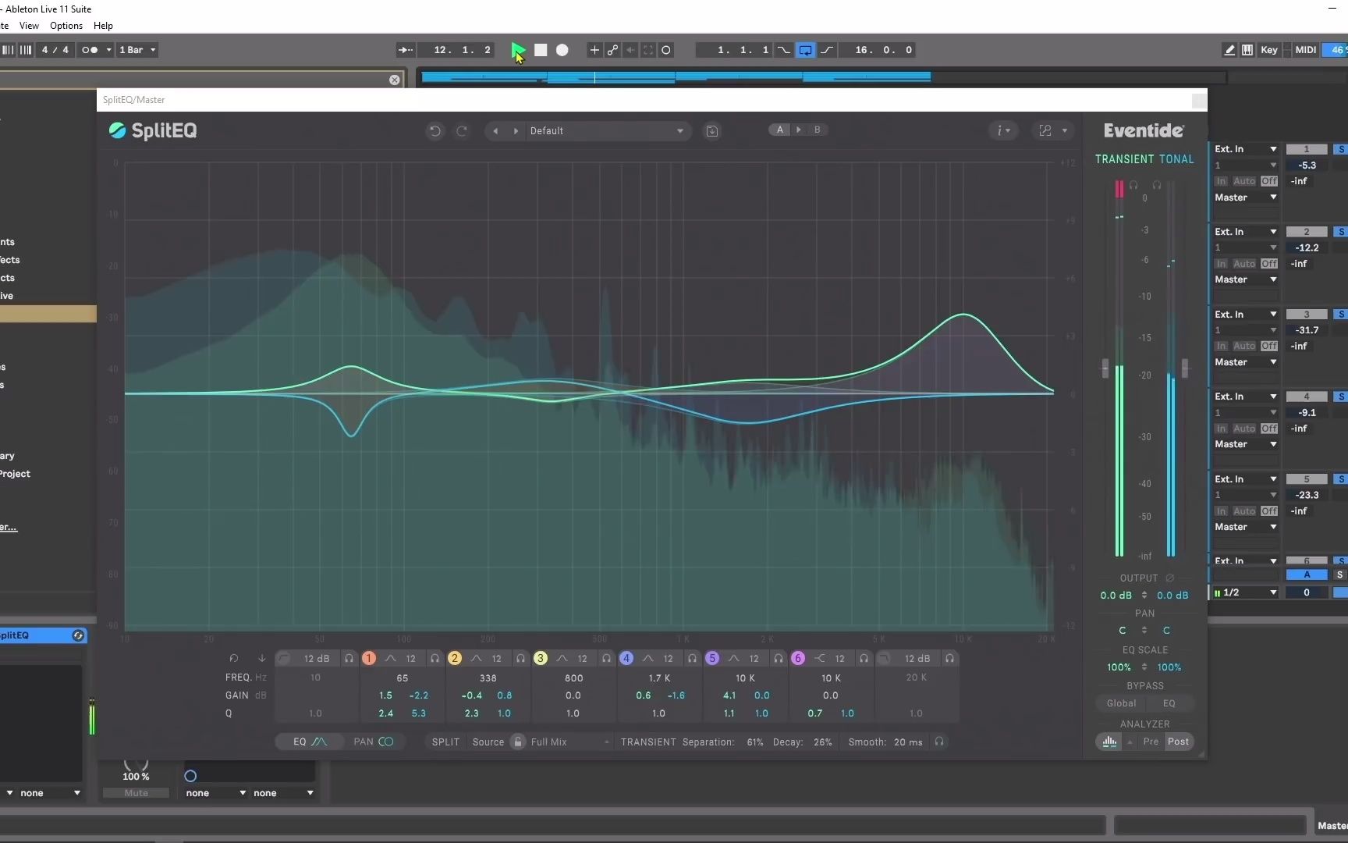
Task: Select band 6 high-shelf filter shape icon
Action: click(819, 659)
